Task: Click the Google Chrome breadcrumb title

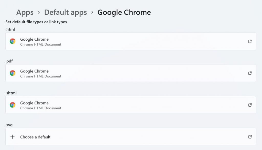Action: point(124,13)
